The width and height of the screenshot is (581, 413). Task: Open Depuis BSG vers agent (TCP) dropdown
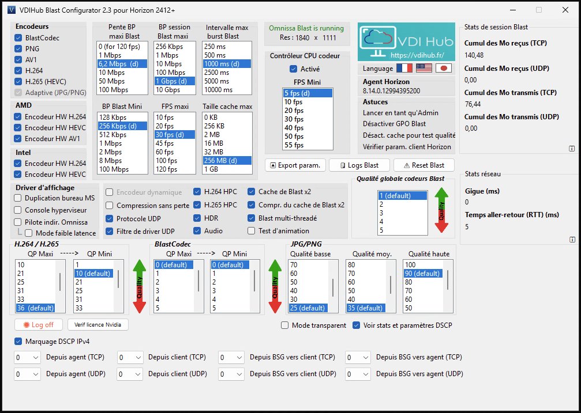tap(358, 358)
